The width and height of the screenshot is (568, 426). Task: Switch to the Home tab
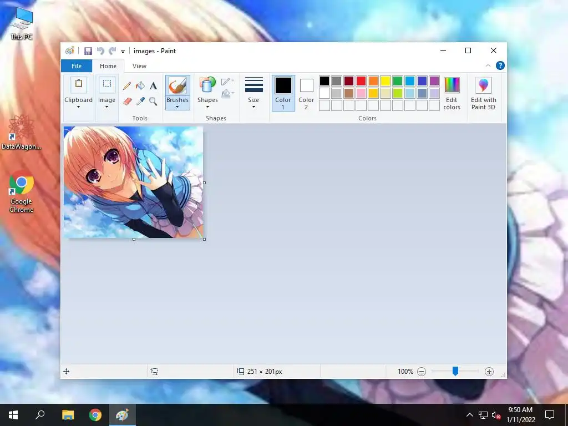pyautogui.click(x=108, y=66)
